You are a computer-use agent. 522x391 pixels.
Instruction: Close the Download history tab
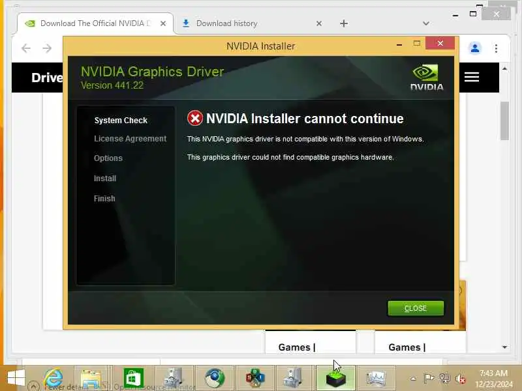click(x=319, y=23)
